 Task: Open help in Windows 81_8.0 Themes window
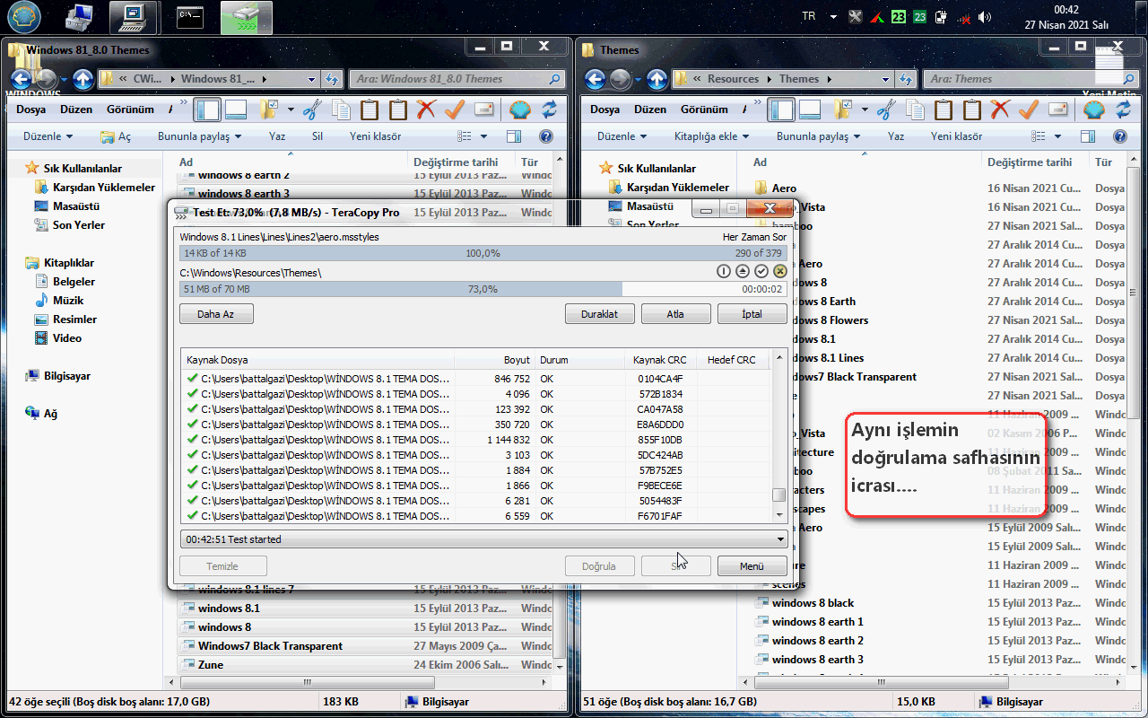click(545, 136)
